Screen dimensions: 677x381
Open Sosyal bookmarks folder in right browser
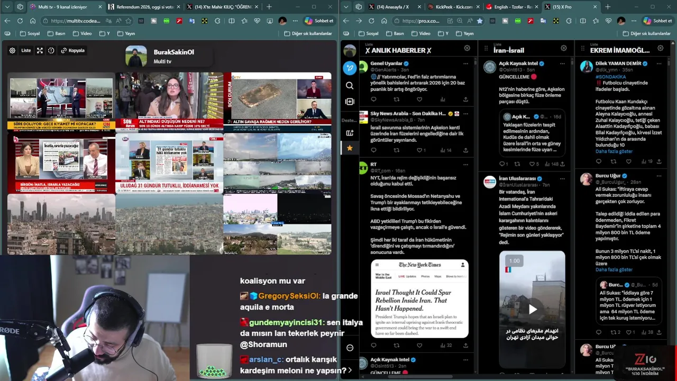(369, 33)
